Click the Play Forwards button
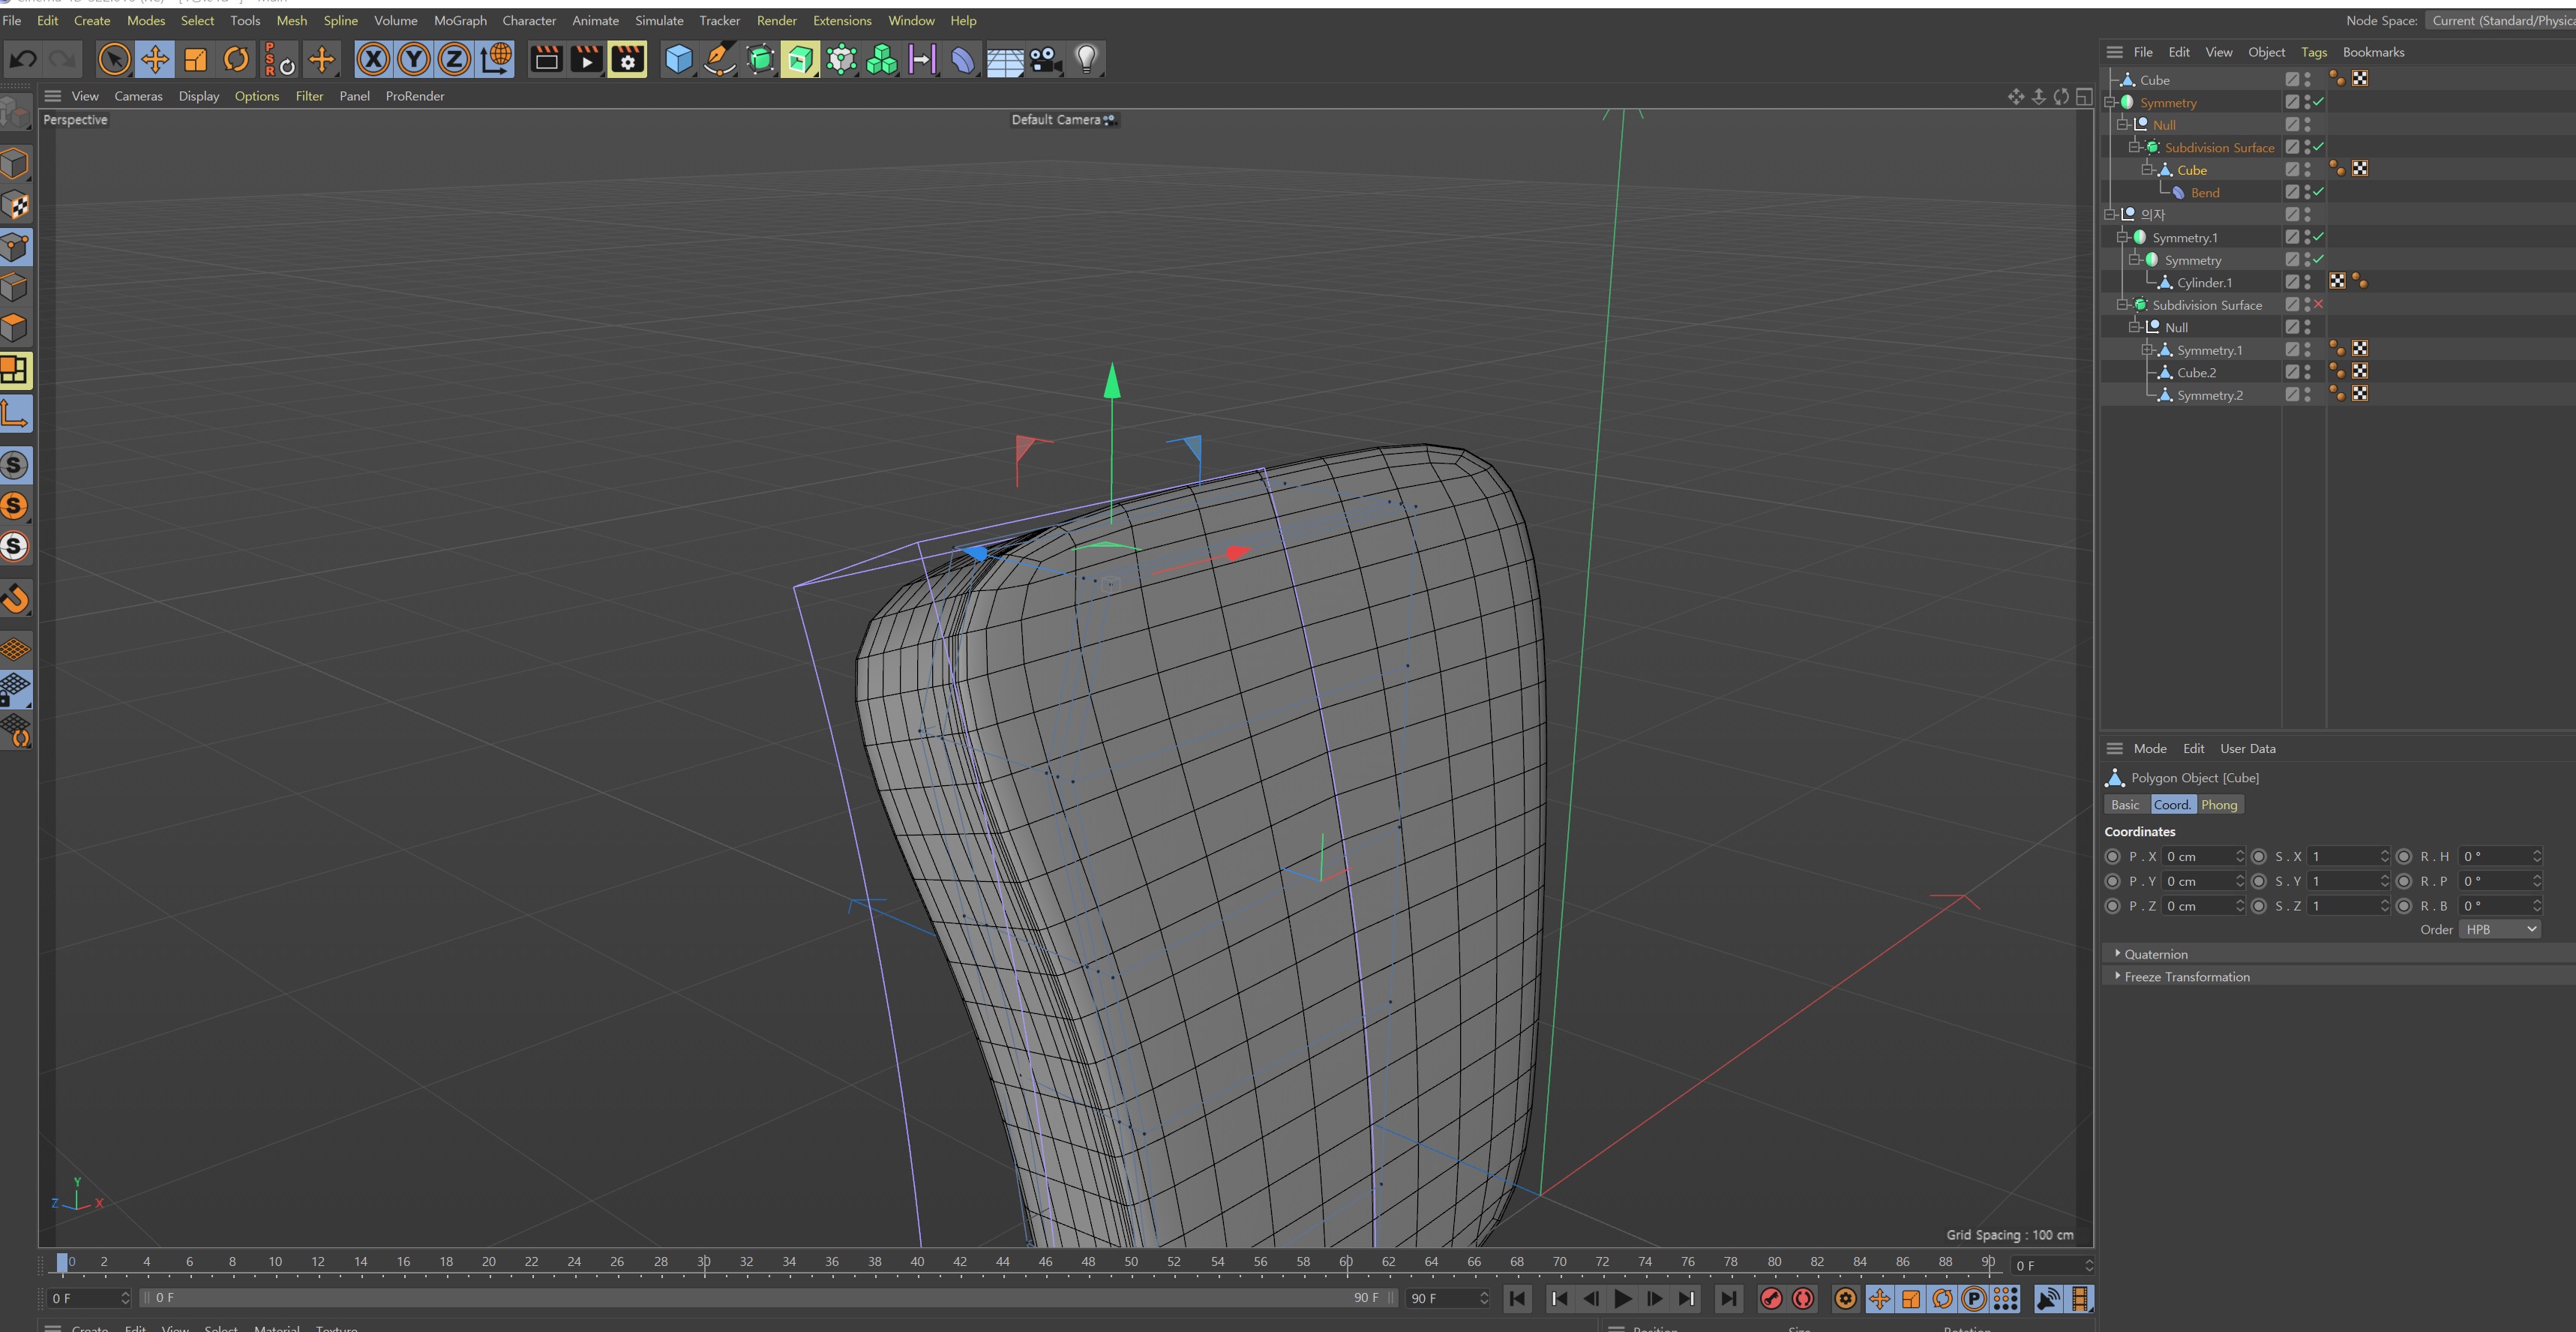The height and width of the screenshot is (1332, 2576). [1623, 1298]
